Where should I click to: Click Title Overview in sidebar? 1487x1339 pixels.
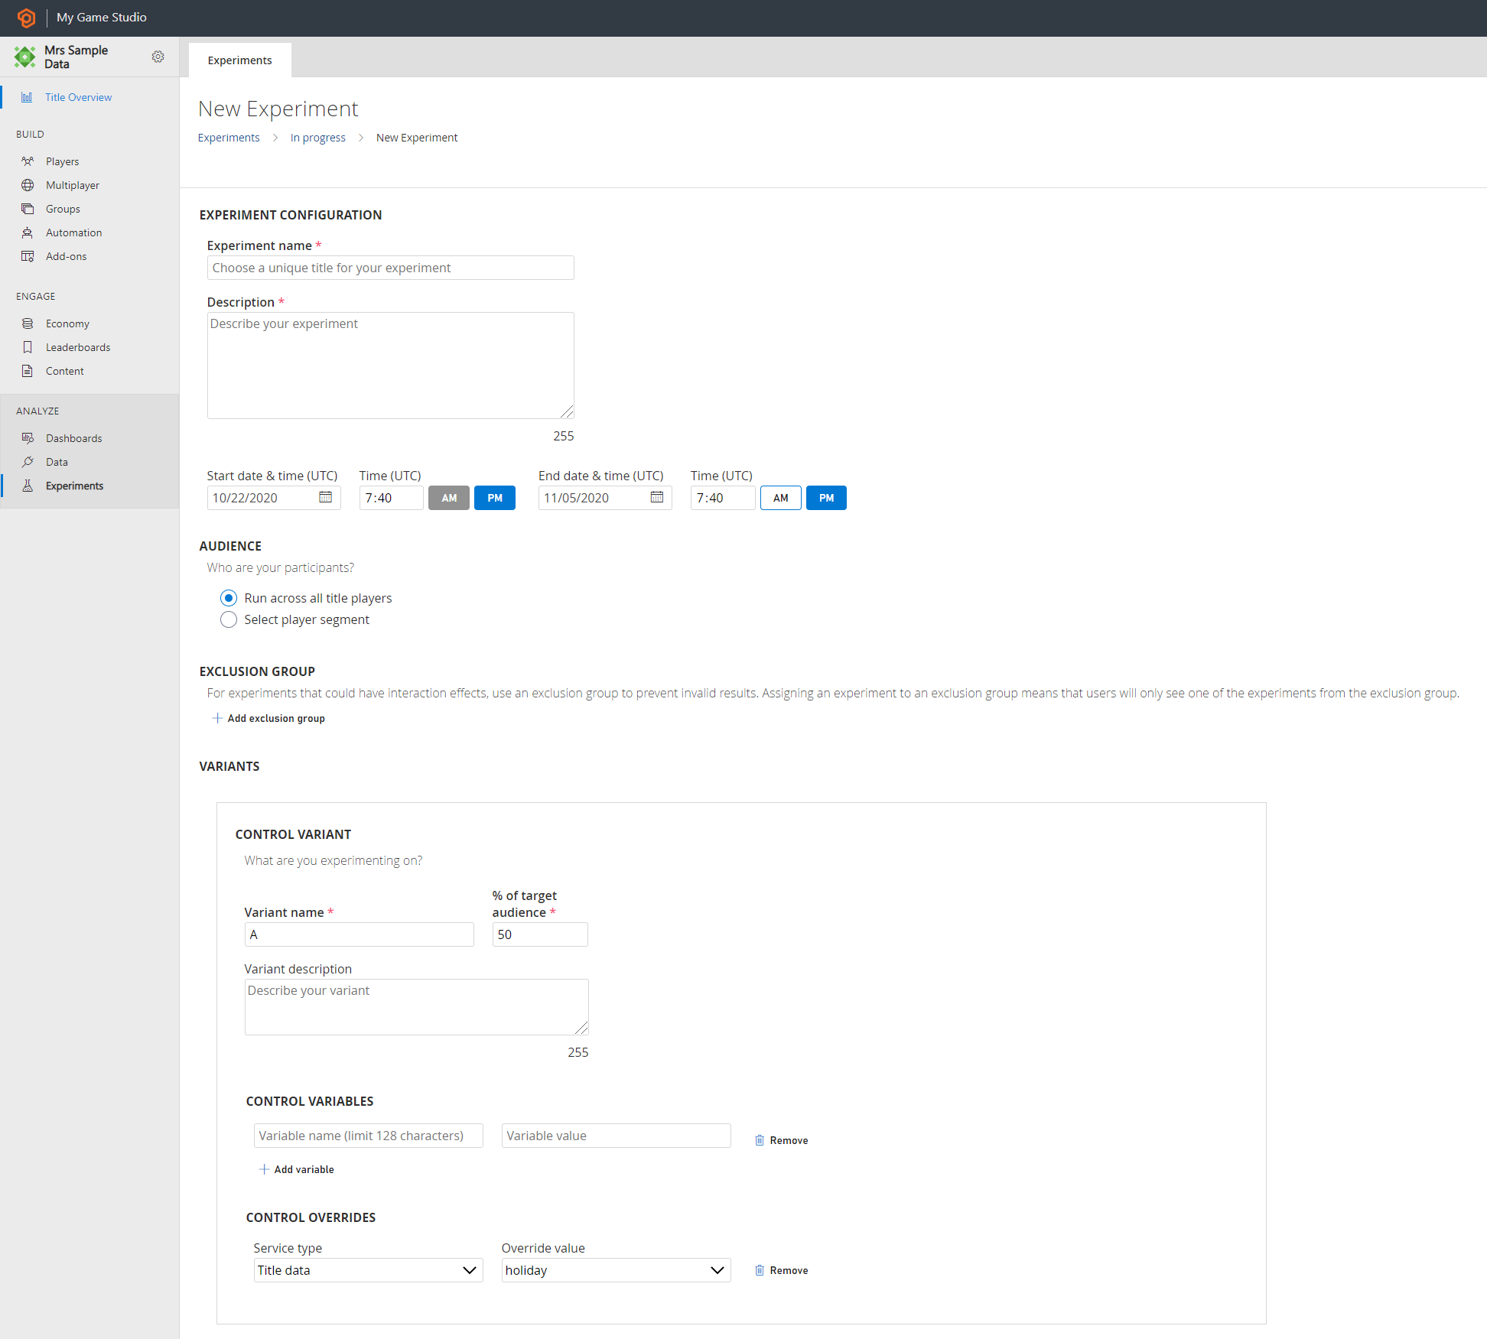coord(79,97)
